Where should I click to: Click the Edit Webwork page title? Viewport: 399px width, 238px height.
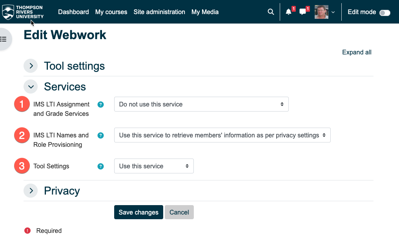coord(65,35)
